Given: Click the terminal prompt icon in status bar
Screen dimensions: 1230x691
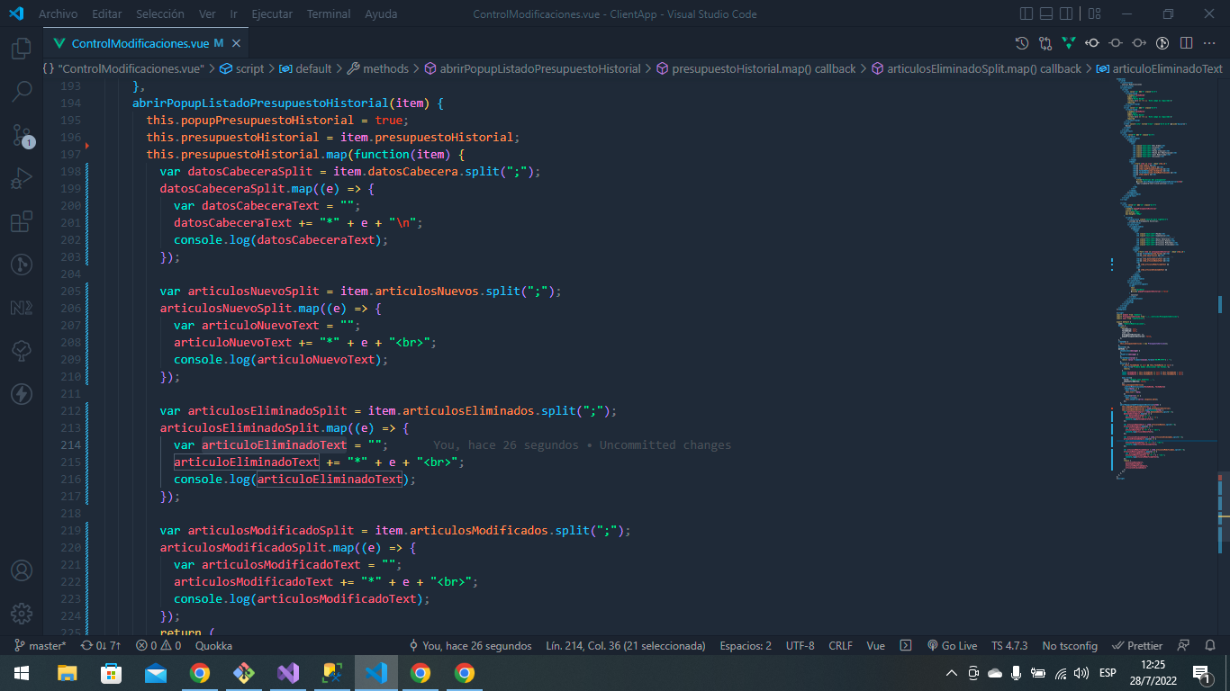Looking at the screenshot, I should 907,645.
